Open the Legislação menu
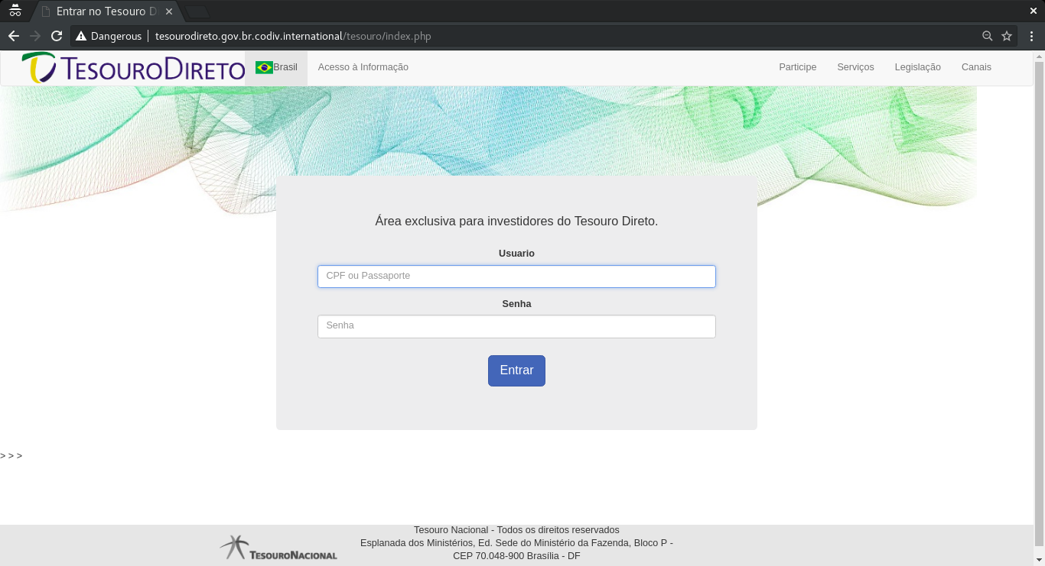This screenshot has height=566, width=1045. pyautogui.click(x=917, y=67)
